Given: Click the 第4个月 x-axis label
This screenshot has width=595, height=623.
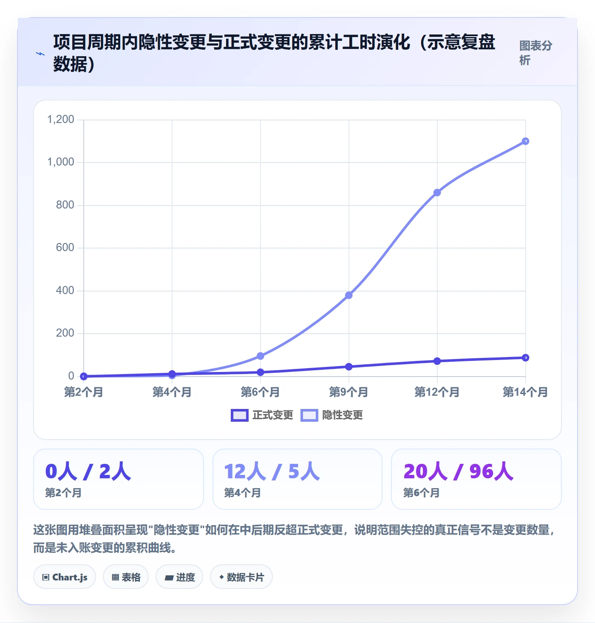Looking at the screenshot, I should [172, 392].
